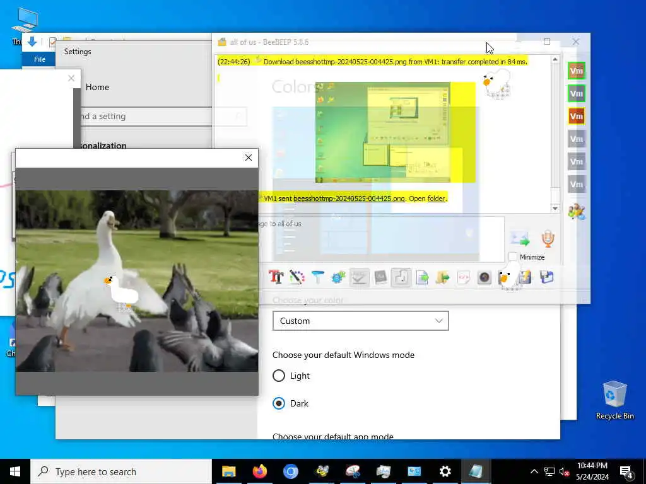646x484 pixels.
Task: Send a folder using the folder arrow icon
Action: [442, 277]
